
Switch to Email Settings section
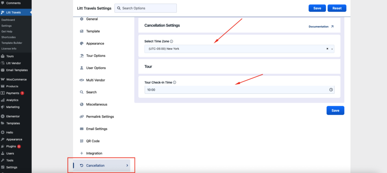click(96, 129)
